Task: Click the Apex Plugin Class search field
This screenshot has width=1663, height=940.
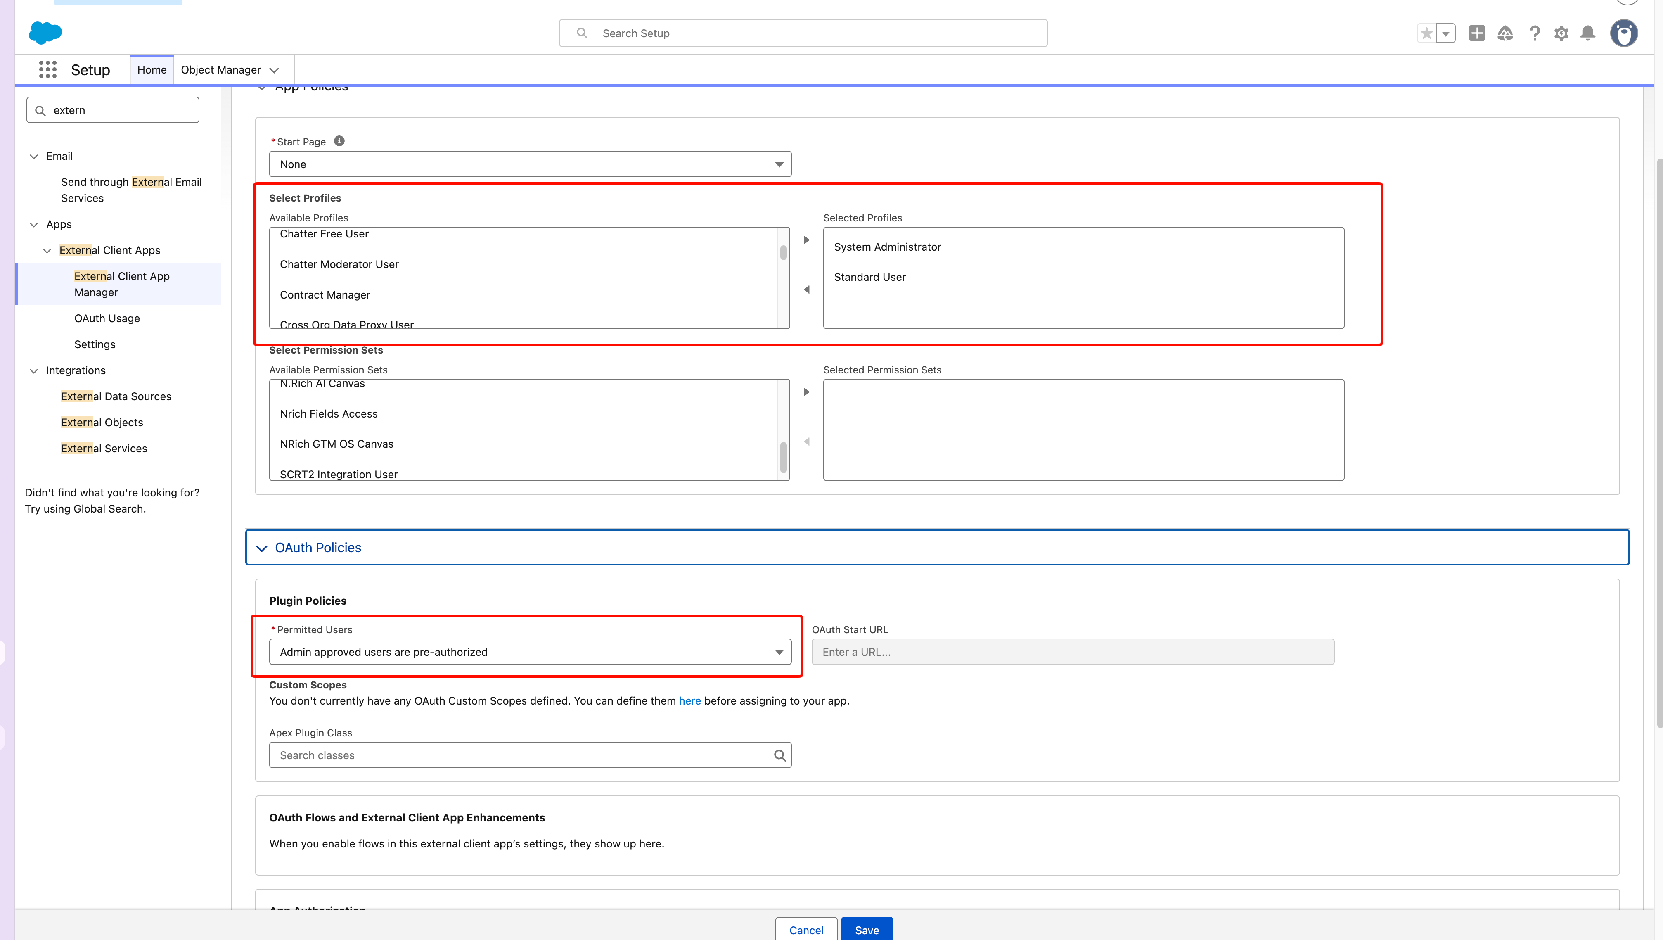Action: 530,755
